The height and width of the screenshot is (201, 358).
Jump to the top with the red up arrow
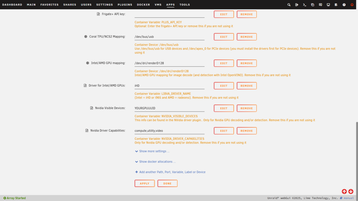click(x=344, y=191)
